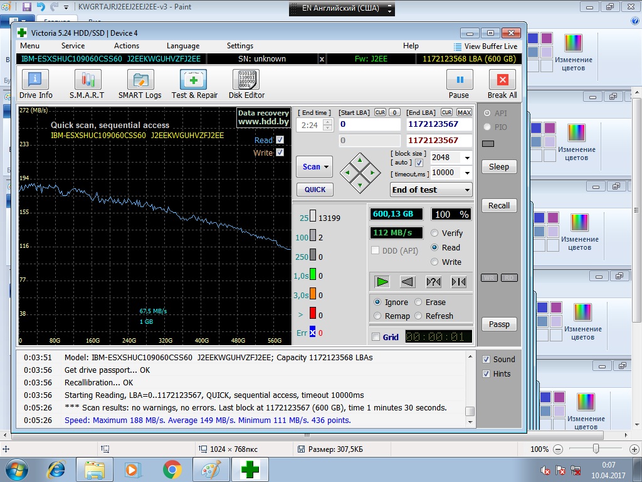Click the Break All icon
The image size is (642, 482).
click(502, 80)
